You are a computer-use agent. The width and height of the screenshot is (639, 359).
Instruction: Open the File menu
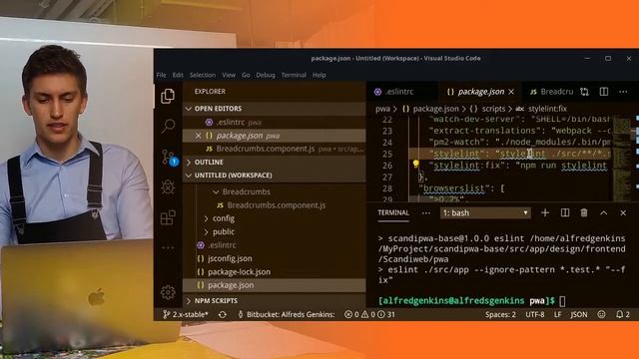(162, 75)
